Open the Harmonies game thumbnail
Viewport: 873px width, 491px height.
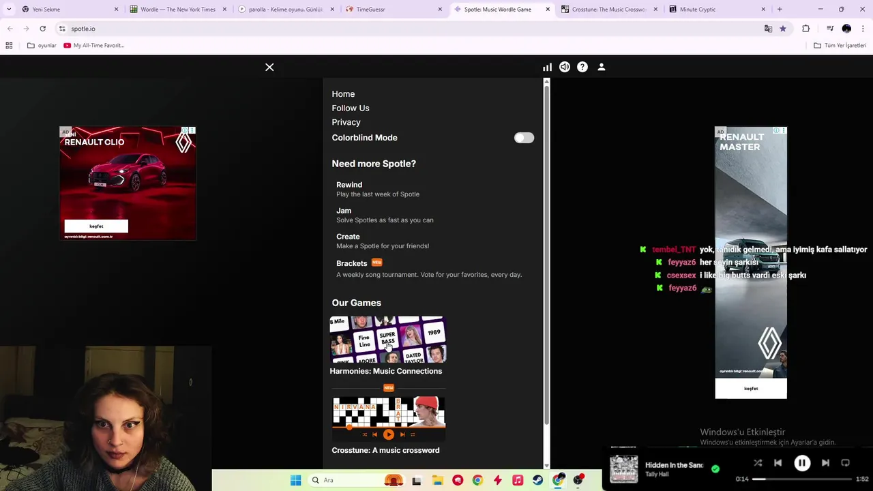388,340
